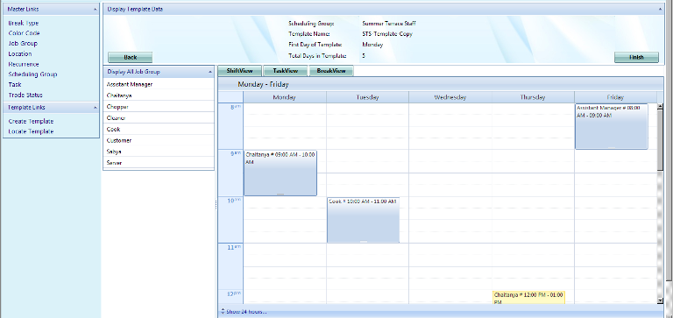
Task: Open the Scheduling Group link
Action: click(x=32, y=74)
